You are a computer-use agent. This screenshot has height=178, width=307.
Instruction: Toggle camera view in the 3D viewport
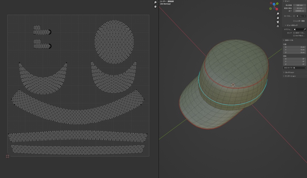click(278, 22)
